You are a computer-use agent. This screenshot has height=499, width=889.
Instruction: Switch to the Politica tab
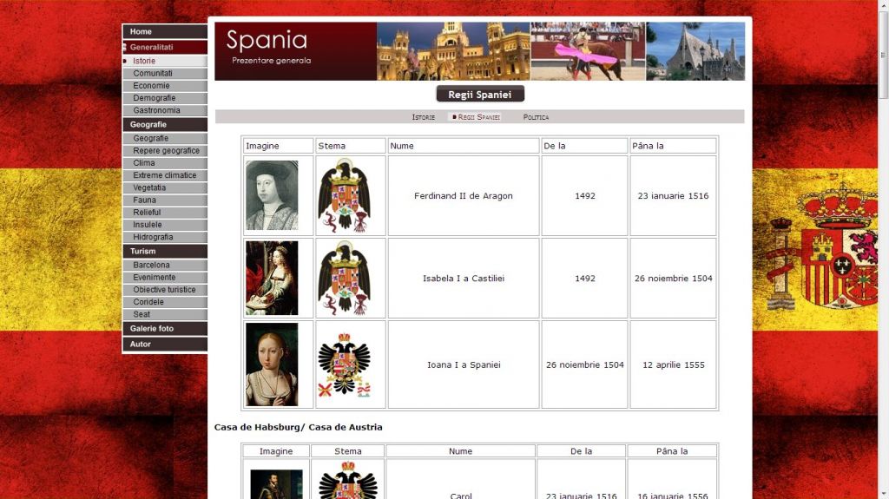536,117
